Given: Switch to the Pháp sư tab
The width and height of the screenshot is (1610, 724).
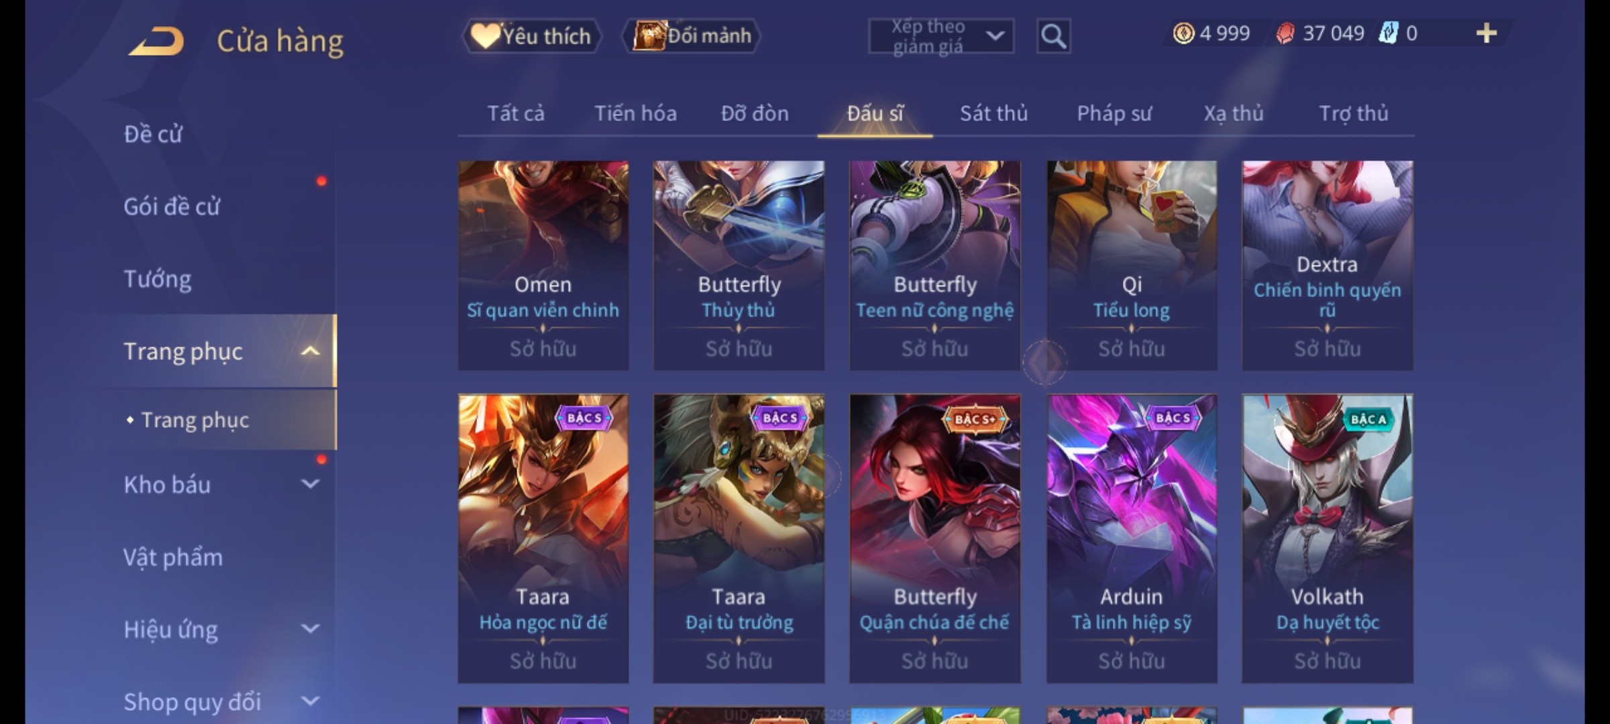Looking at the screenshot, I should [x=1114, y=113].
